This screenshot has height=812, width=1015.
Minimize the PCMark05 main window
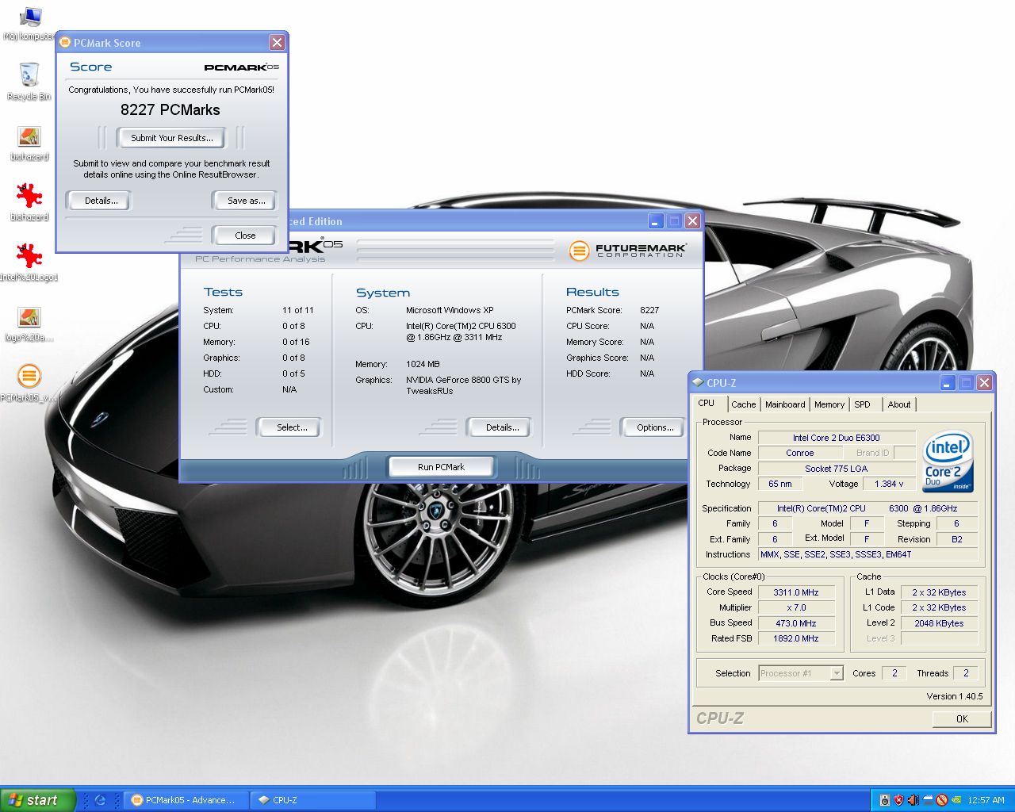coord(656,221)
